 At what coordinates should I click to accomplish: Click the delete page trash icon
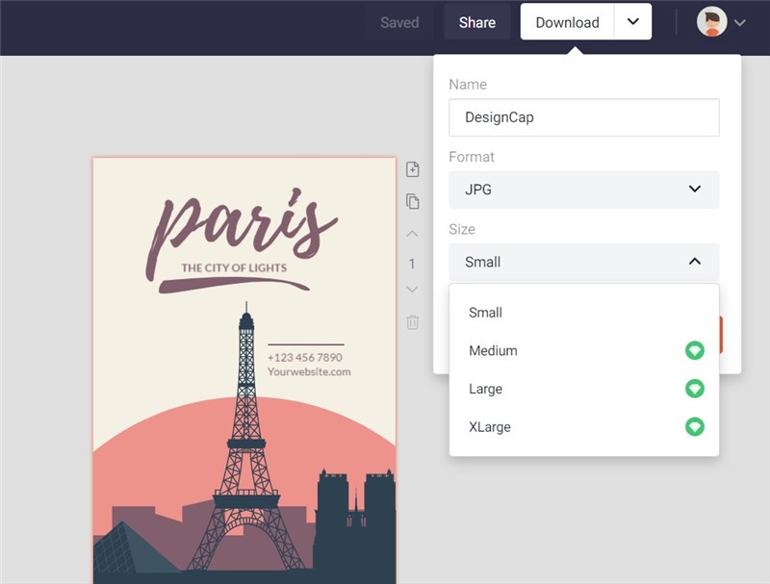pos(413,322)
